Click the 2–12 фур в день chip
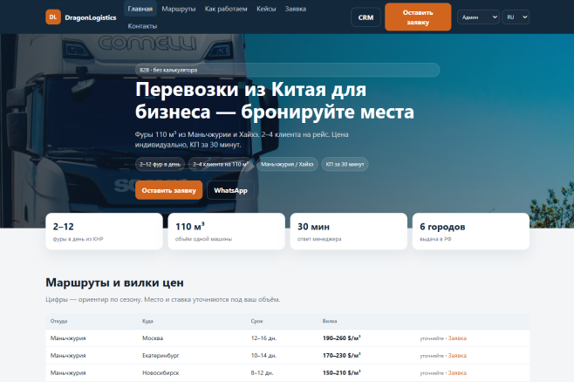This screenshot has width=574, height=382. [x=160, y=164]
